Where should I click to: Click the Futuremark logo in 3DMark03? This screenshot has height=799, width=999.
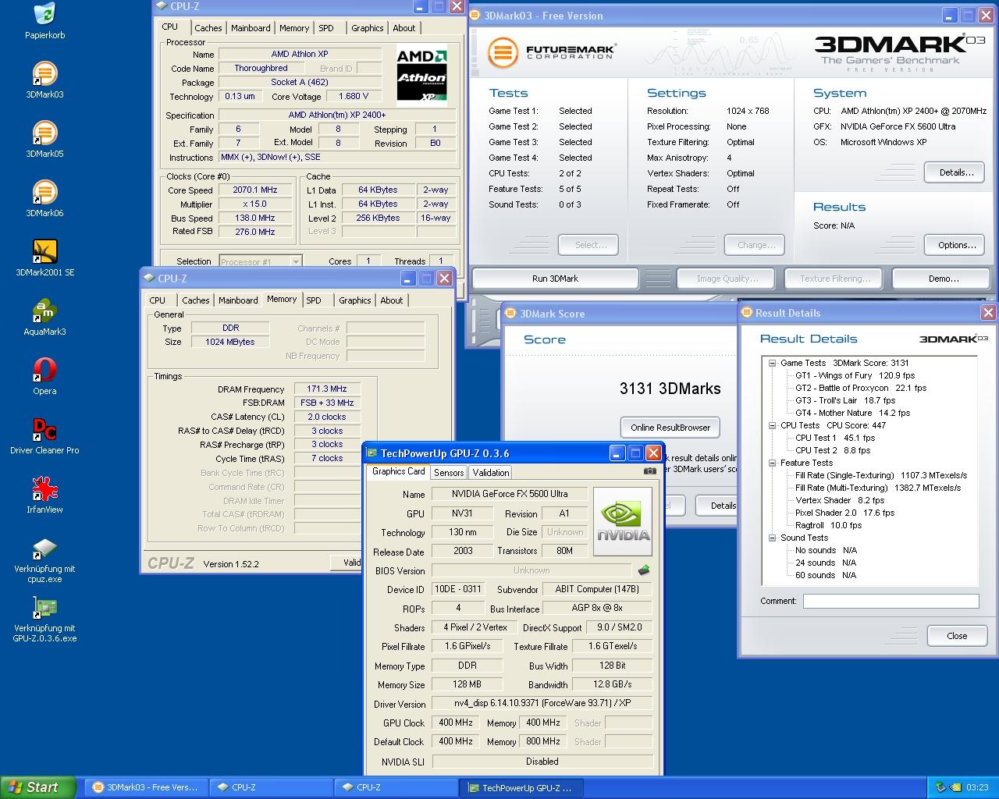click(x=551, y=52)
